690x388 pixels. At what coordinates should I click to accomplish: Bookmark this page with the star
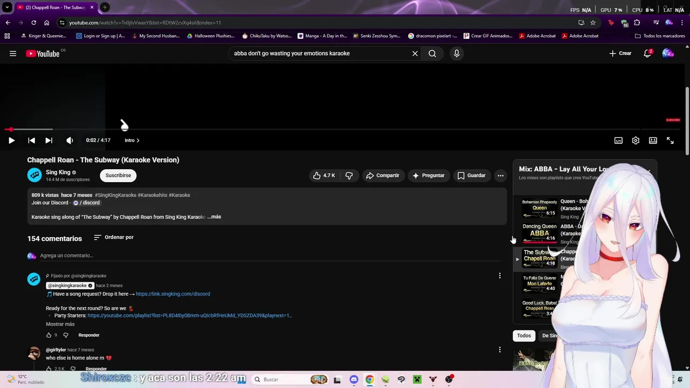coord(593,23)
